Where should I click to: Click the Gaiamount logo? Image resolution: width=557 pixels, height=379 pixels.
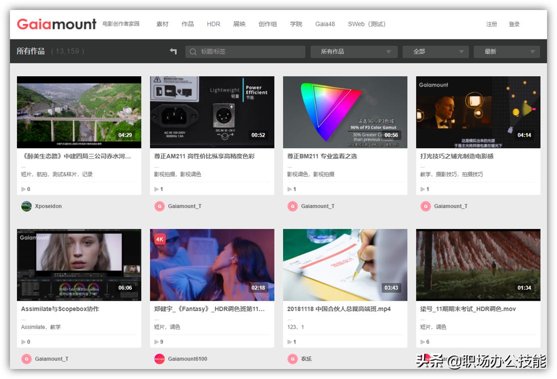coord(56,24)
